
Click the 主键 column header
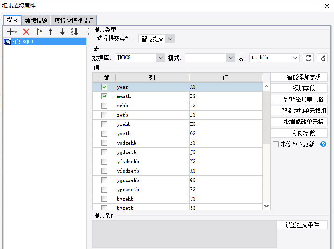tap(104, 77)
